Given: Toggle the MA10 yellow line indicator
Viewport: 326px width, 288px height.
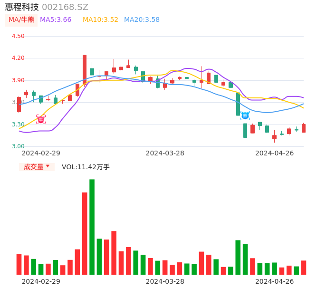Looking at the screenshot, I should click(100, 20).
